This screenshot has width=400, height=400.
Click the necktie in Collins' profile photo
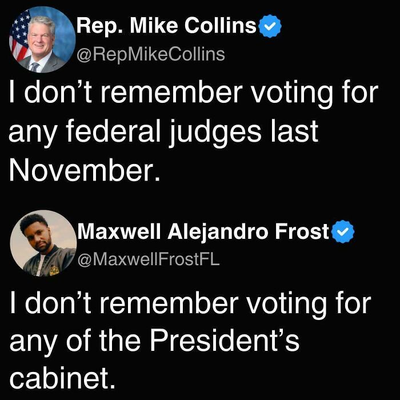coord(34,67)
